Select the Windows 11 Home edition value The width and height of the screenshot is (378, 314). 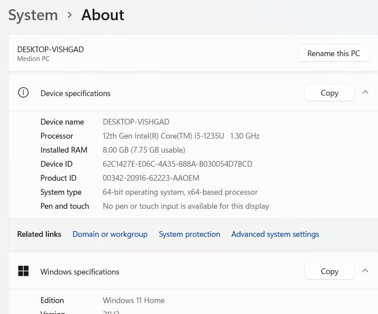(x=133, y=300)
